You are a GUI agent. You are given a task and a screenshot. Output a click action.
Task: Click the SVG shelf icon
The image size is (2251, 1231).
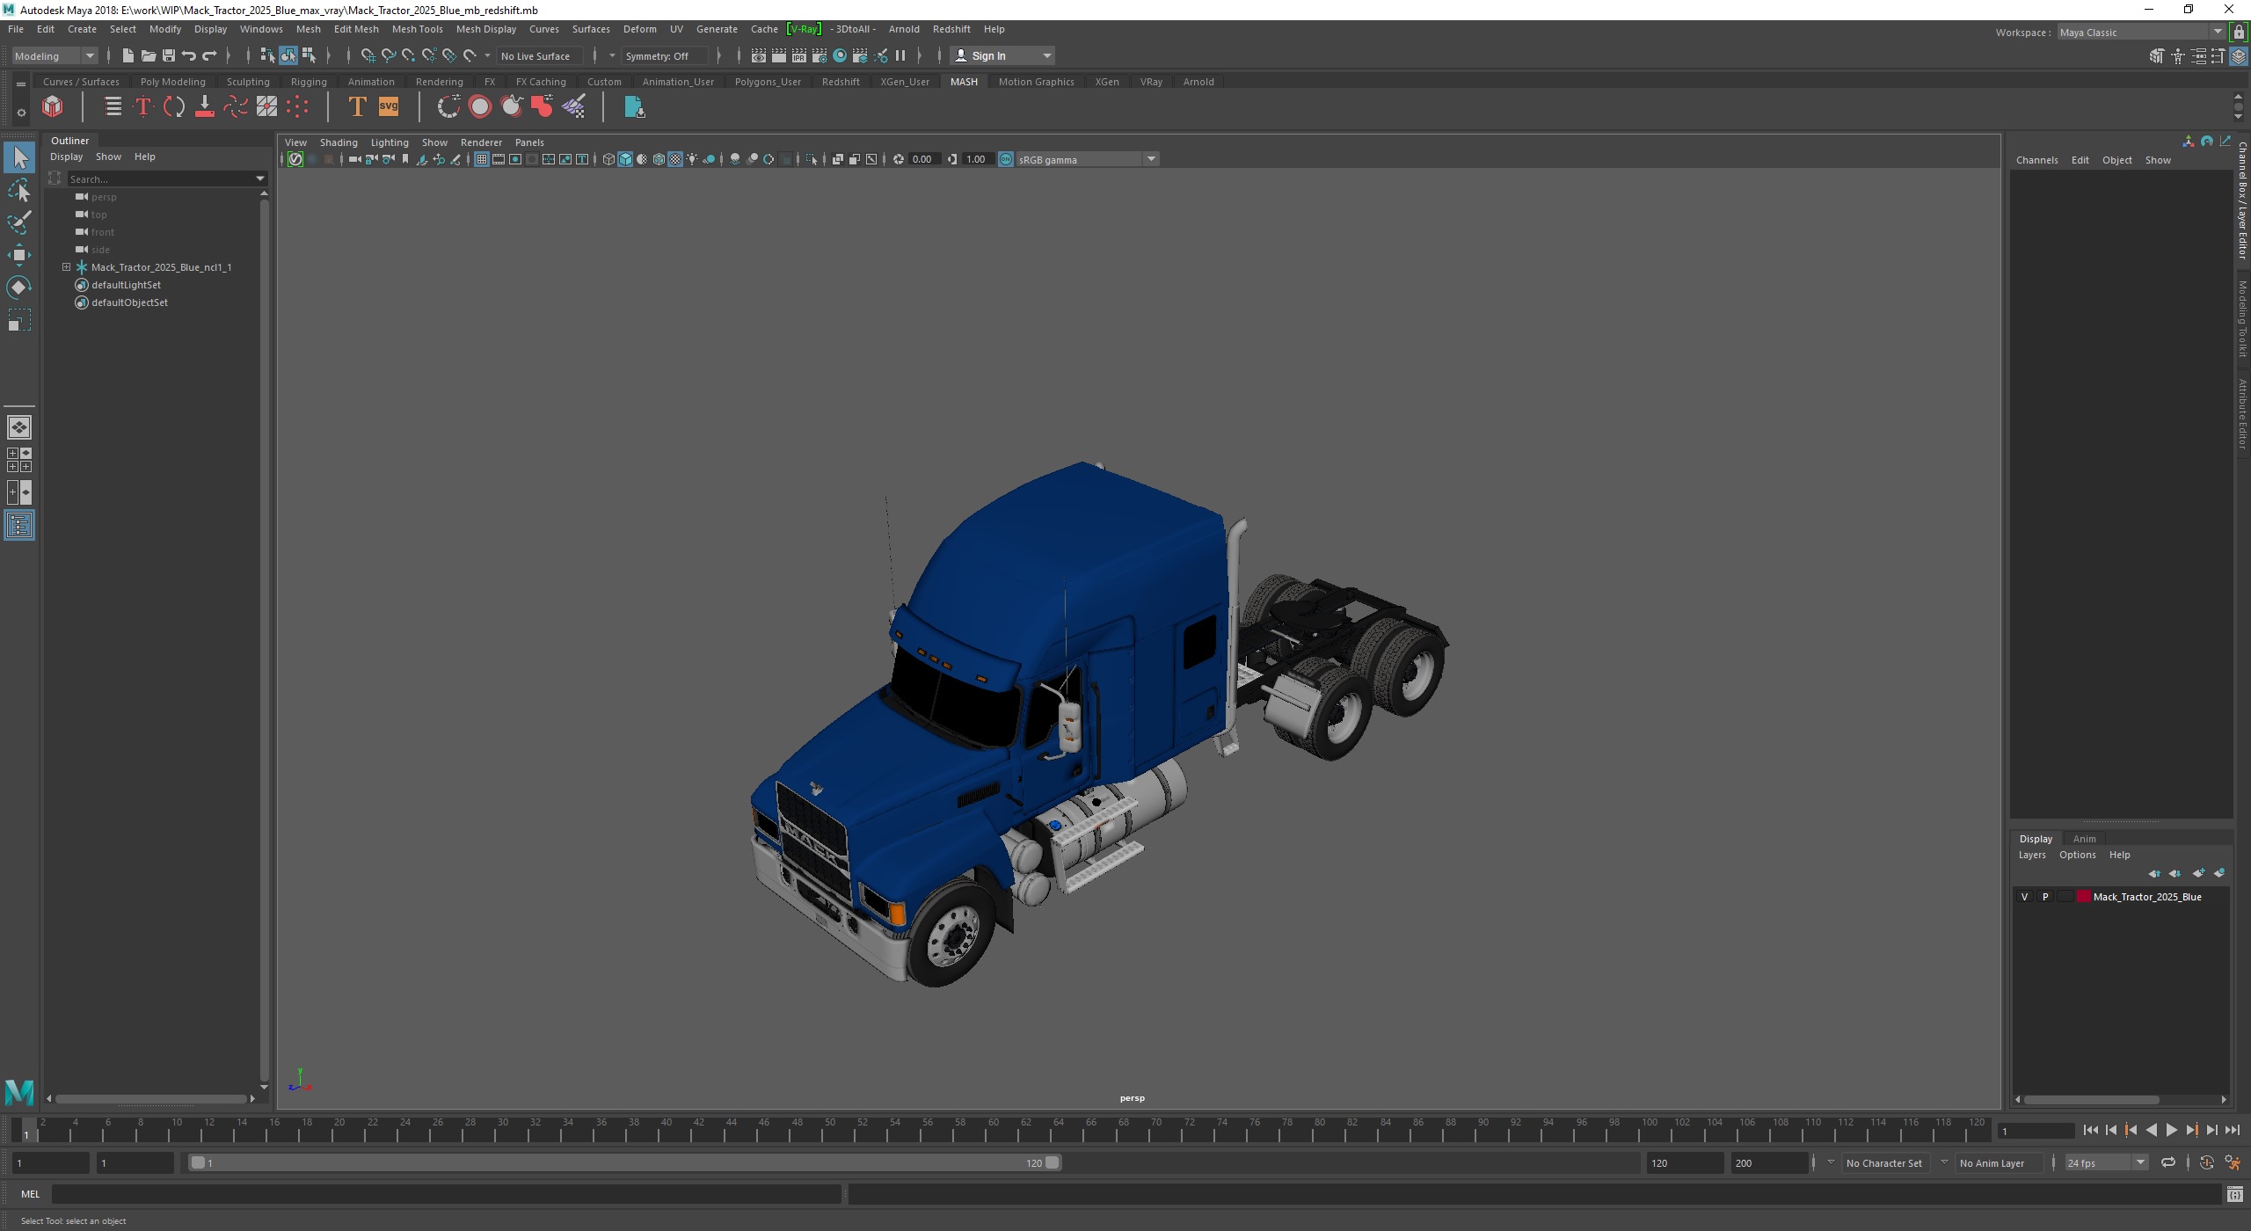coord(388,107)
